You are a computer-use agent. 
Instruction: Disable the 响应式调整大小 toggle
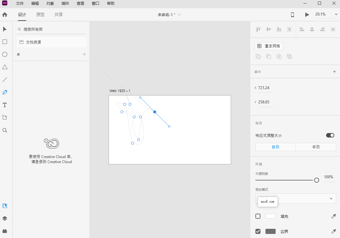coord(330,135)
